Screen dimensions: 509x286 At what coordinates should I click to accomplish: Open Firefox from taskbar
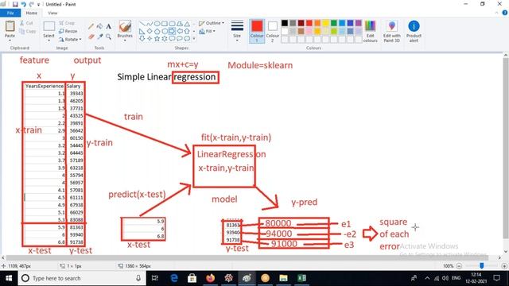coord(210,278)
